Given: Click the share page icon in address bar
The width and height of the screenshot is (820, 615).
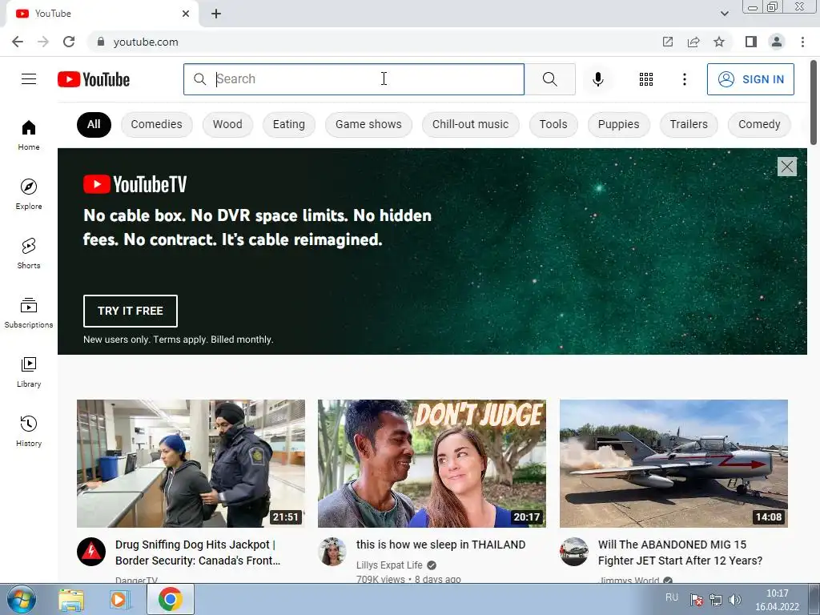Looking at the screenshot, I should coord(693,42).
